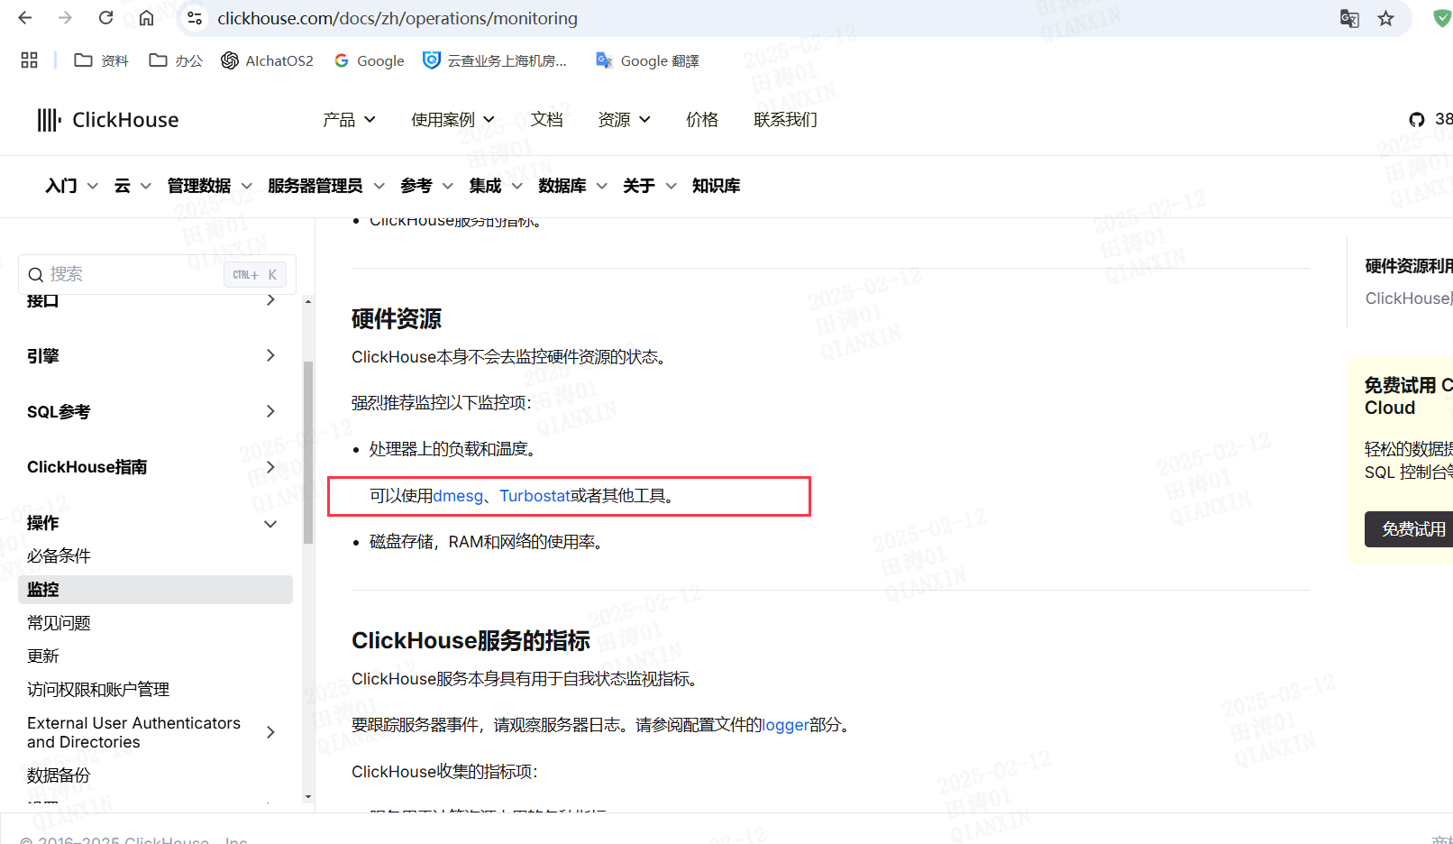
Task: Click the sidebar scrollbar thumb
Action: click(308, 453)
